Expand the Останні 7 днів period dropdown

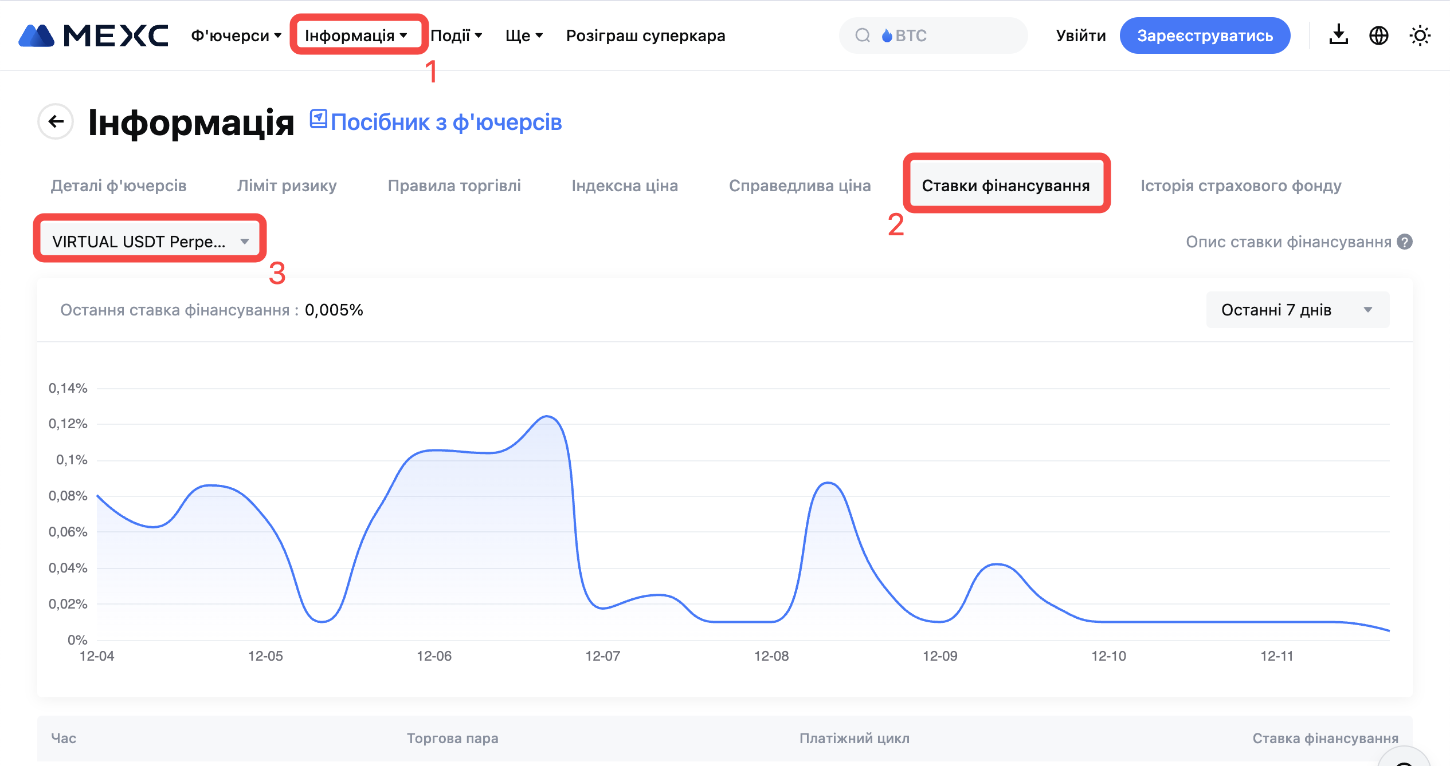[1297, 310]
